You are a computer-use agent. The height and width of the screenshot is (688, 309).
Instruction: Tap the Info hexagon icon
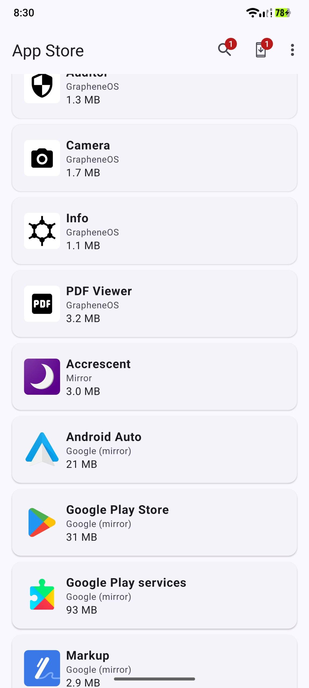click(x=42, y=231)
